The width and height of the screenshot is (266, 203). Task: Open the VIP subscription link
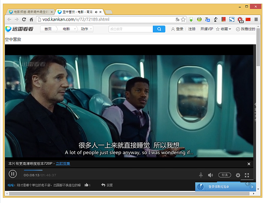point(207,29)
